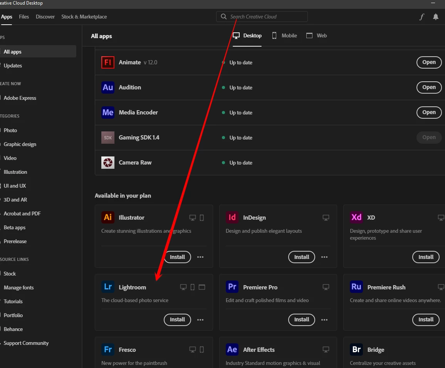The image size is (445, 368).
Task: Select the Desktop apps tab
Action: pyautogui.click(x=247, y=35)
